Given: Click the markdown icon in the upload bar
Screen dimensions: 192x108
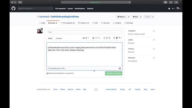Looking at the screenshot, I should (x=120, y=68).
